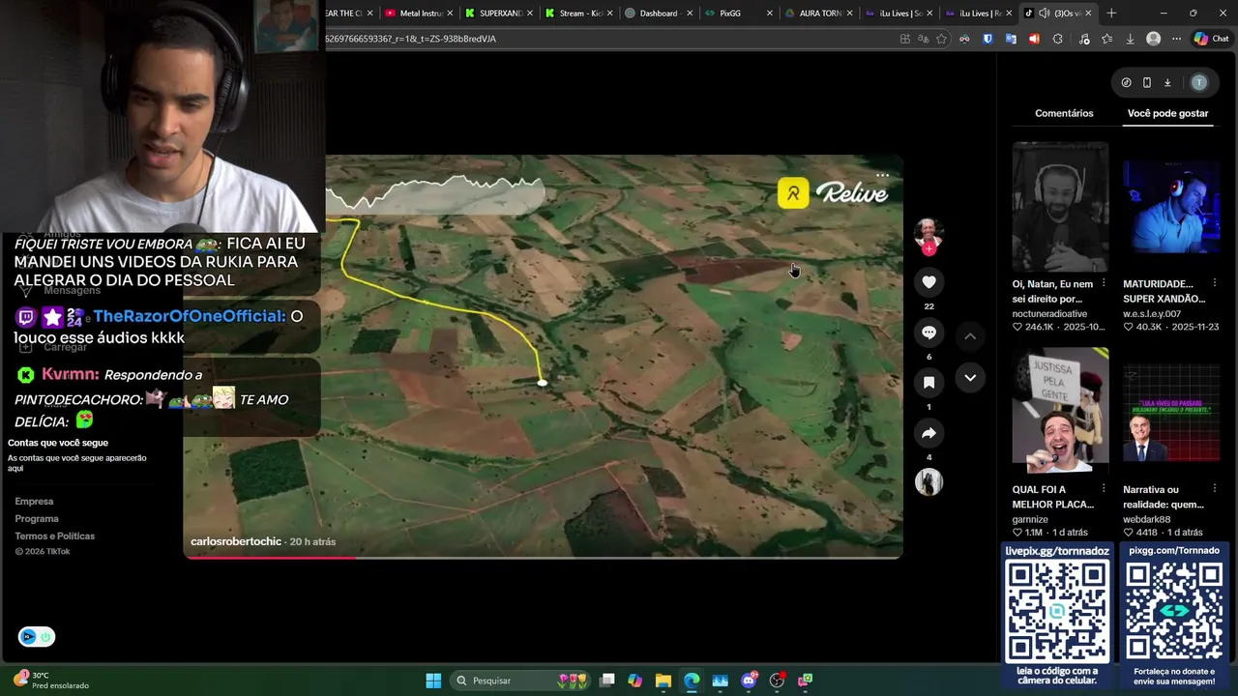Open video options three-dot menu
The image size is (1238, 696).
click(882, 176)
